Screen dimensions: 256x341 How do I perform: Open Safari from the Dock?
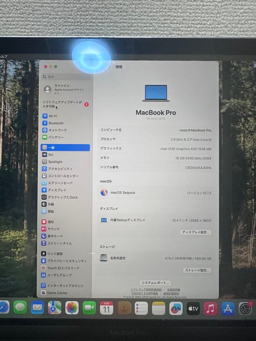(x=4, y=307)
